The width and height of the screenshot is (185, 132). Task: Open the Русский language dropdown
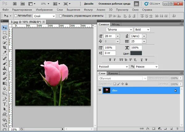click(113, 67)
